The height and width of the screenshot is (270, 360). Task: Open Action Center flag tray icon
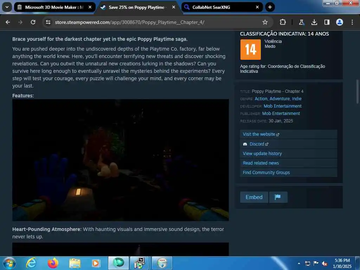316,263
